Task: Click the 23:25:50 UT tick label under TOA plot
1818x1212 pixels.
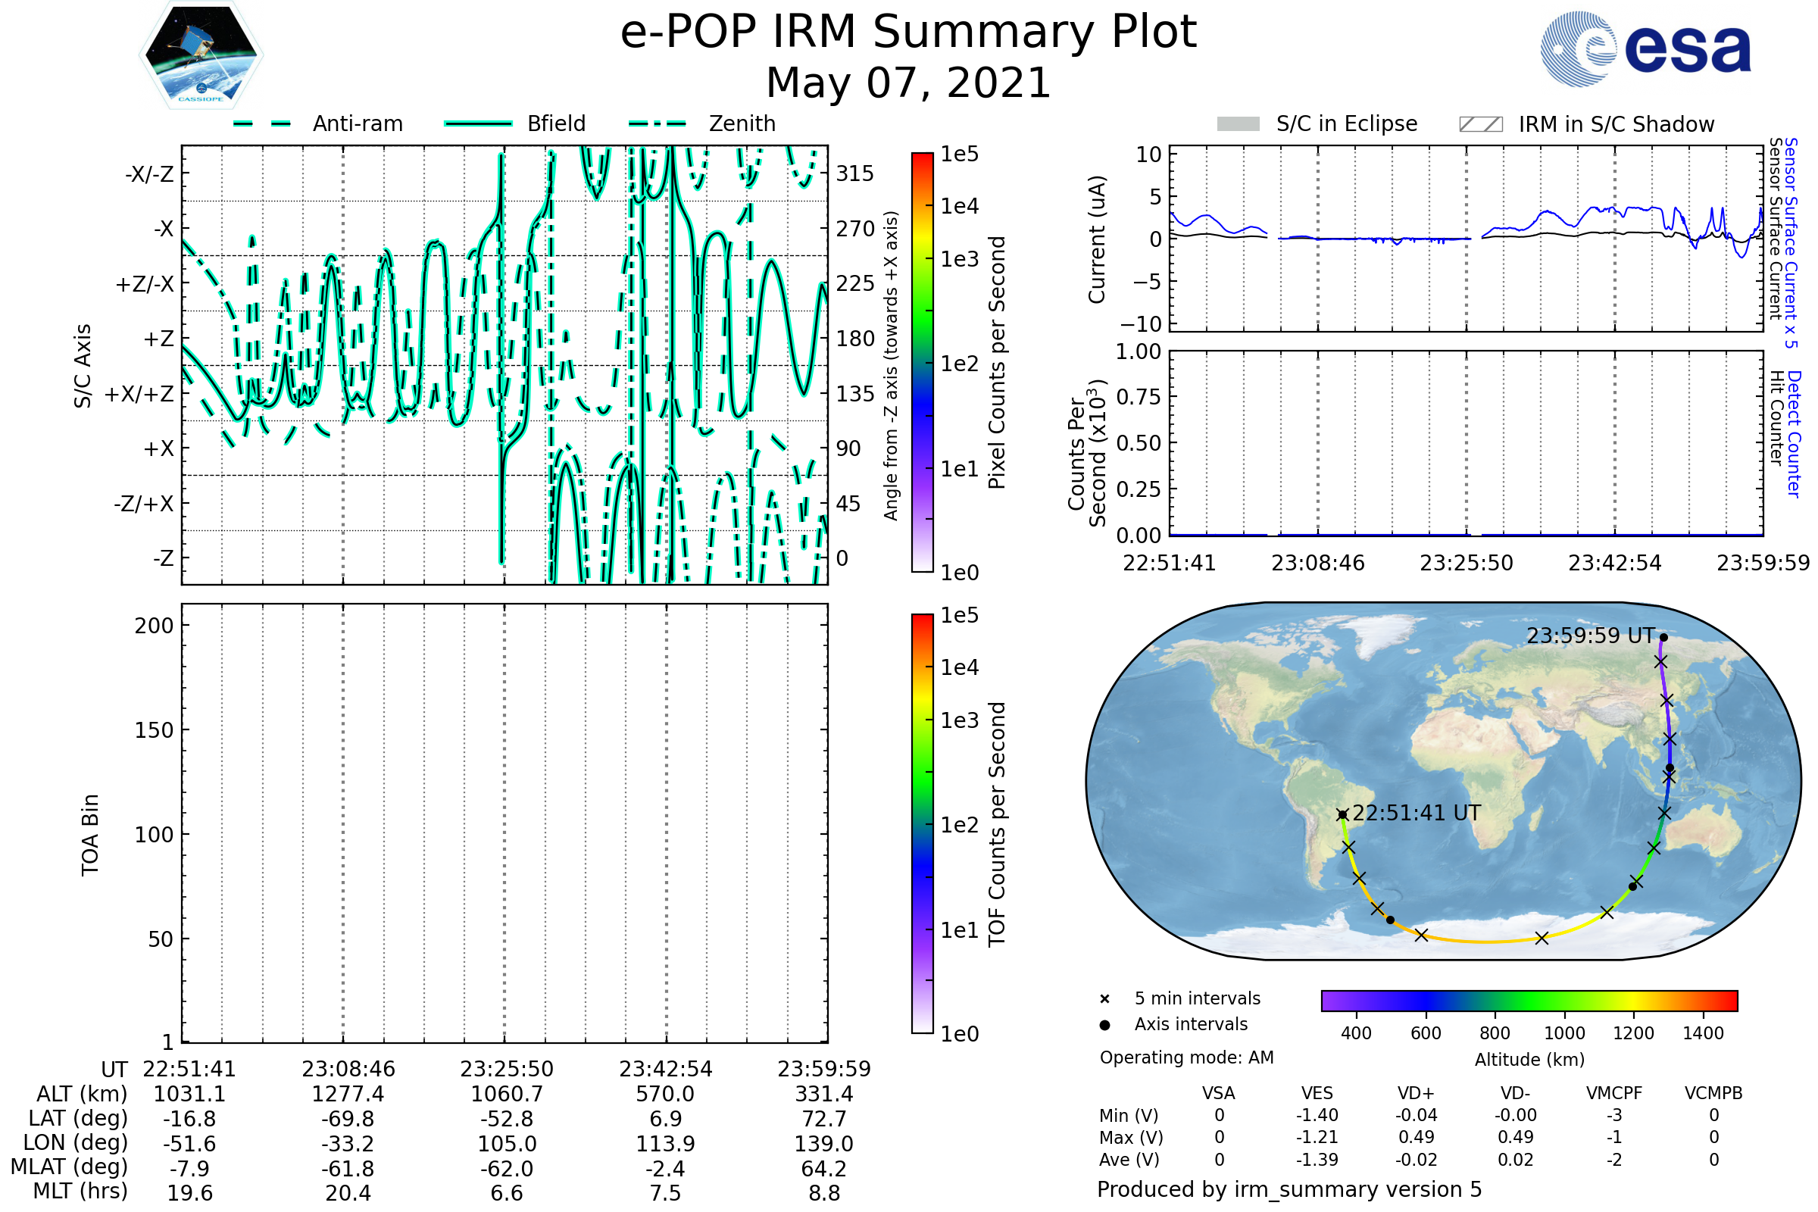Action: 506,1069
